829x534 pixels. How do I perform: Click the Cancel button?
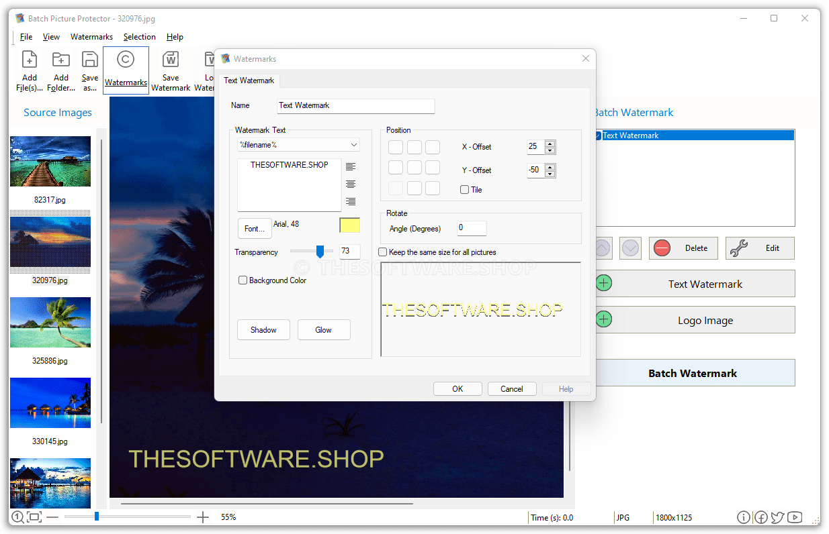pyautogui.click(x=511, y=389)
